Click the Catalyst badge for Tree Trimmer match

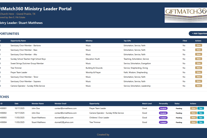pos(163,122)
